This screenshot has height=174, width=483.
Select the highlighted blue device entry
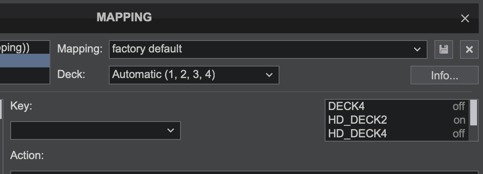pos(25,61)
